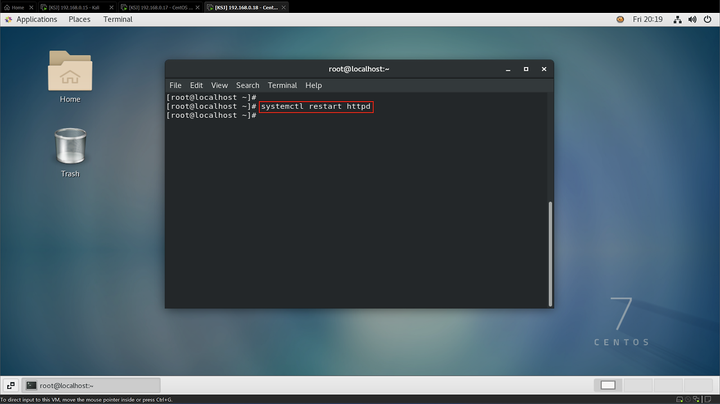Switch to the fourth workspace in switcher
This screenshot has height=404, width=720.
(x=697, y=385)
